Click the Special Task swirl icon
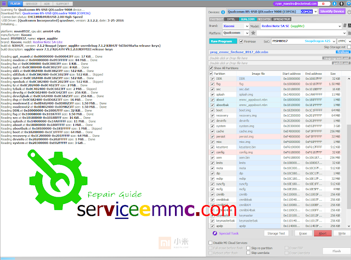351x260 pixels. (x=214, y=233)
